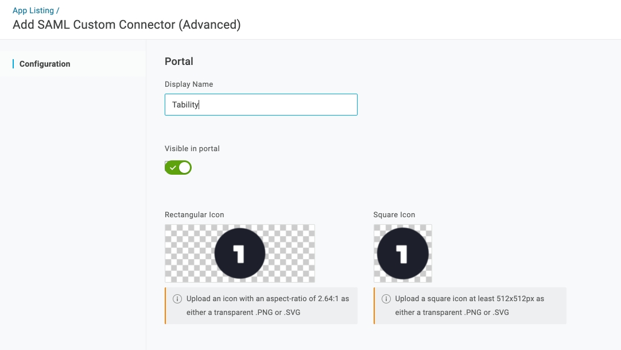Click the "Visible in portal" label text

(192, 148)
